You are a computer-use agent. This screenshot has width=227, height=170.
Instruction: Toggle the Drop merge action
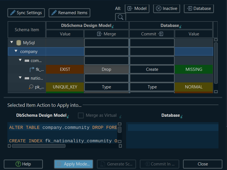tap(107, 69)
